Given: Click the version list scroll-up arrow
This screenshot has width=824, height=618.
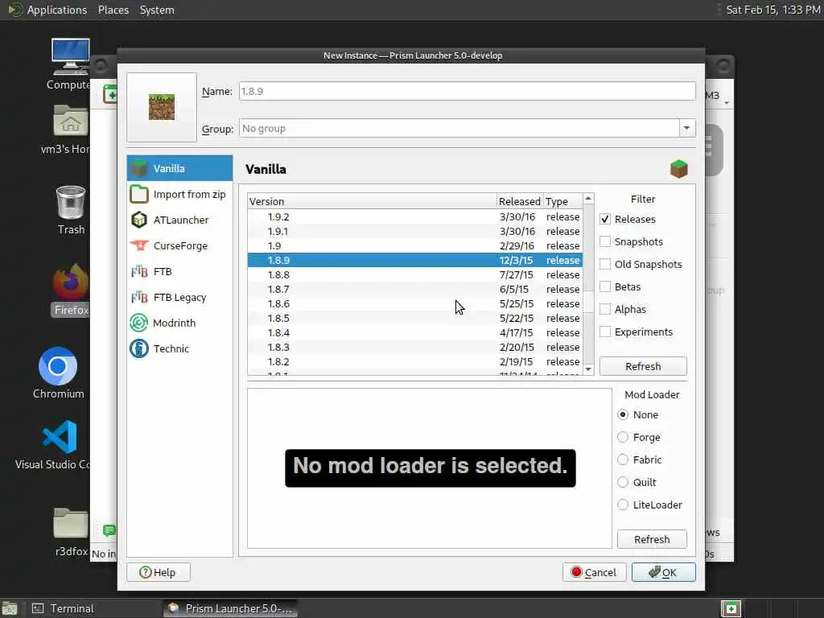Looking at the screenshot, I should click(x=588, y=199).
